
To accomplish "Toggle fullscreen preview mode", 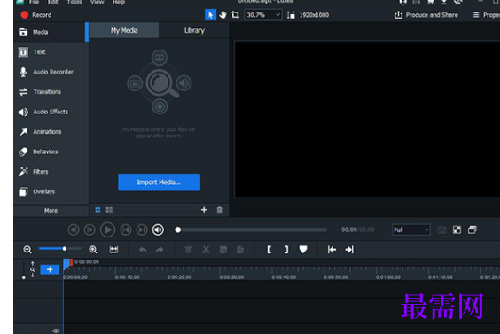I will pyautogui.click(x=457, y=229).
